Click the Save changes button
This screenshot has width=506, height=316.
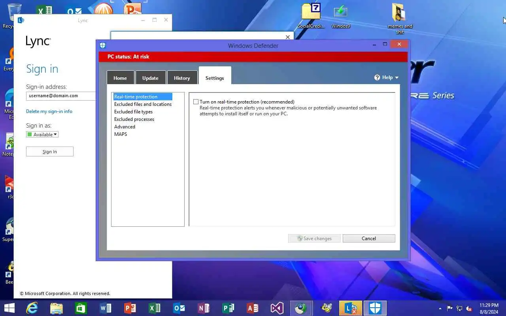coord(314,238)
